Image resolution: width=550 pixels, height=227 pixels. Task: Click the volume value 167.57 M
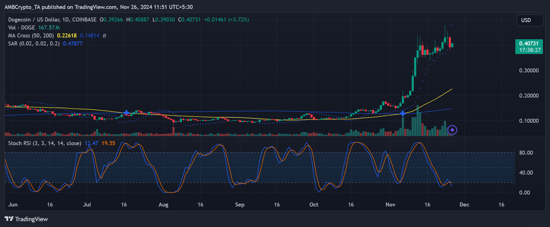click(49, 28)
